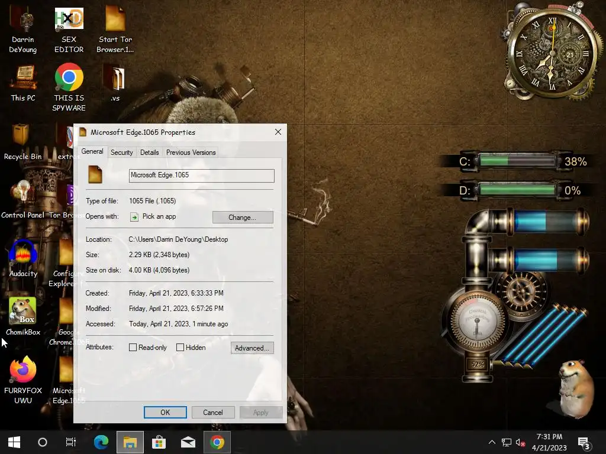Image resolution: width=606 pixels, height=454 pixels.
Task: Select the Start Tor Browser desktop file
Action: tap(115, 30)
